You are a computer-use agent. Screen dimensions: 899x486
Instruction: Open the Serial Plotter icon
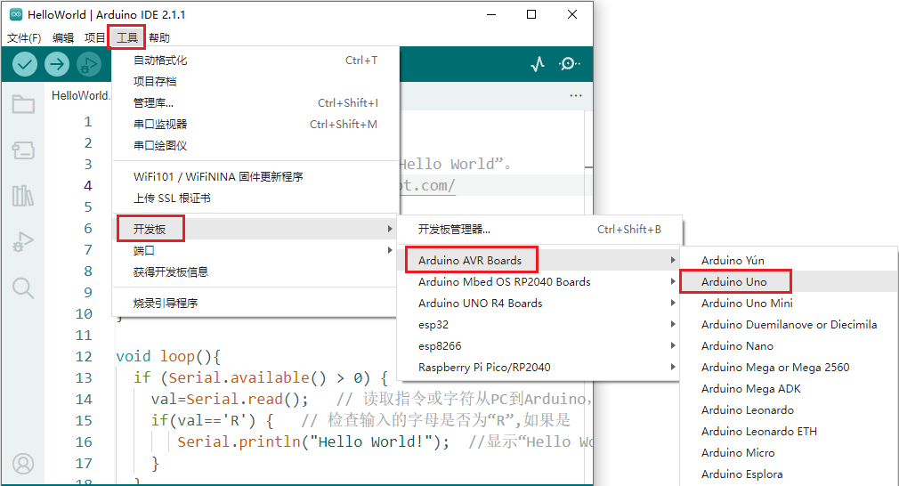[x=538, y=63]
